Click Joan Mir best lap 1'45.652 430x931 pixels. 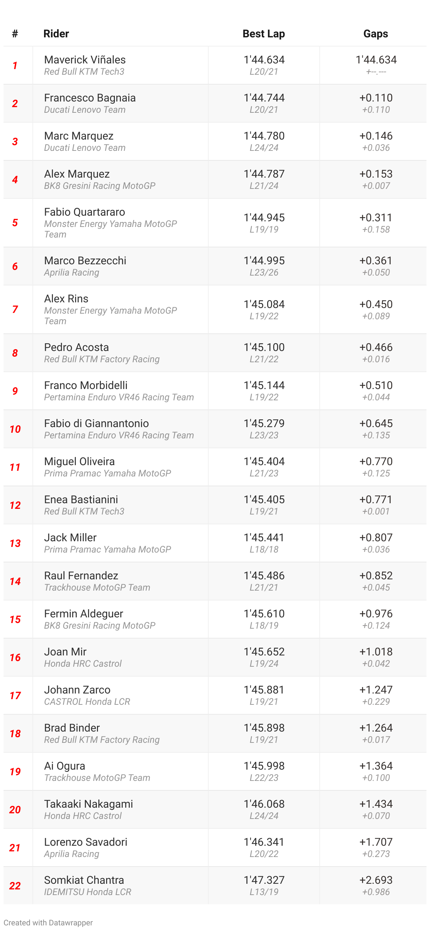coord(264,652)
